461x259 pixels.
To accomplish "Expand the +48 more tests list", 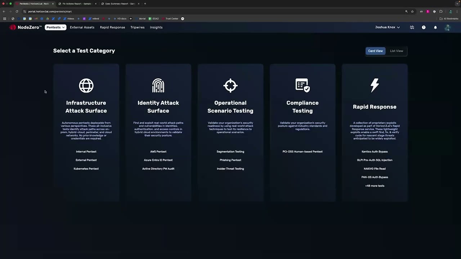I will 375,186.
